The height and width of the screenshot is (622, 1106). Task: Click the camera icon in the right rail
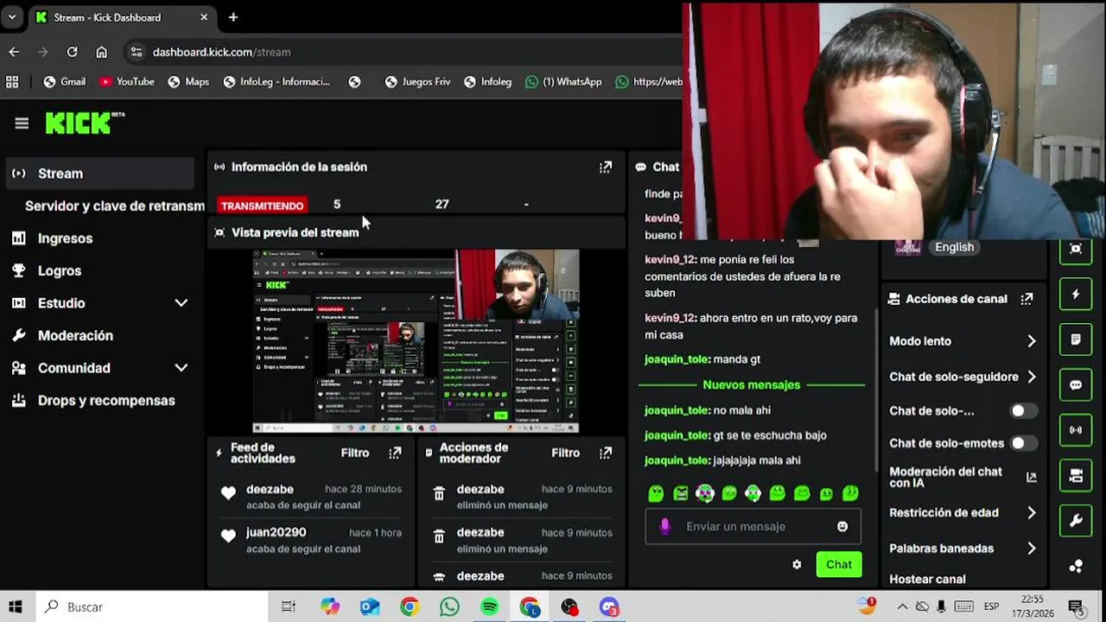pos(1076,475)
